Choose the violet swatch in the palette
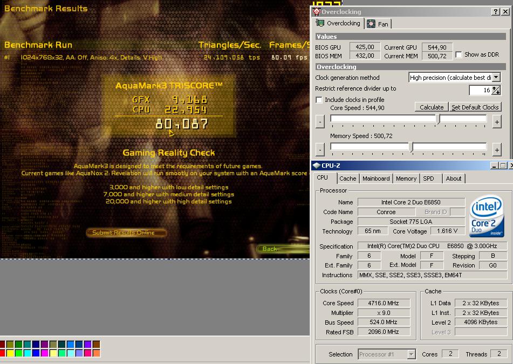 [x=88, y=344]
